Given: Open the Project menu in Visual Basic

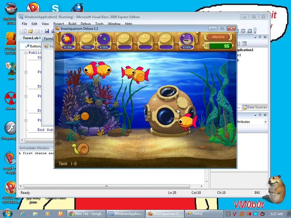Looking at the screenshot, I should (x=59, y=24).
